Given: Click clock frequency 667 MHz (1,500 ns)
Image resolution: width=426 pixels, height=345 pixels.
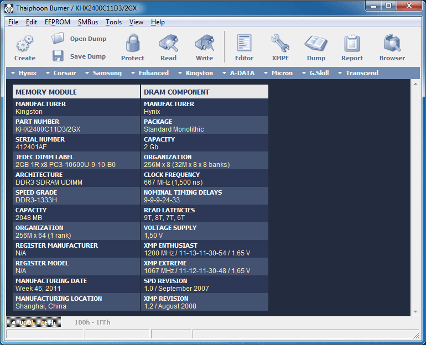Looking at the screenshot, I should point(173,182).
